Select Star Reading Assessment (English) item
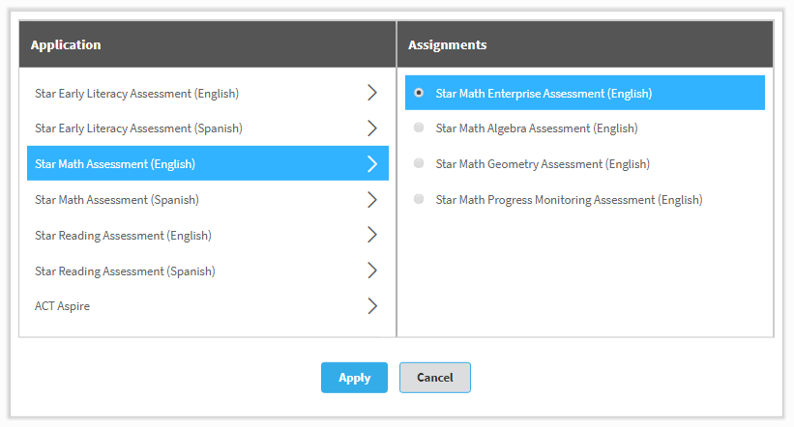The width and height of the screenshot is (794, 427). pos(208,236)
